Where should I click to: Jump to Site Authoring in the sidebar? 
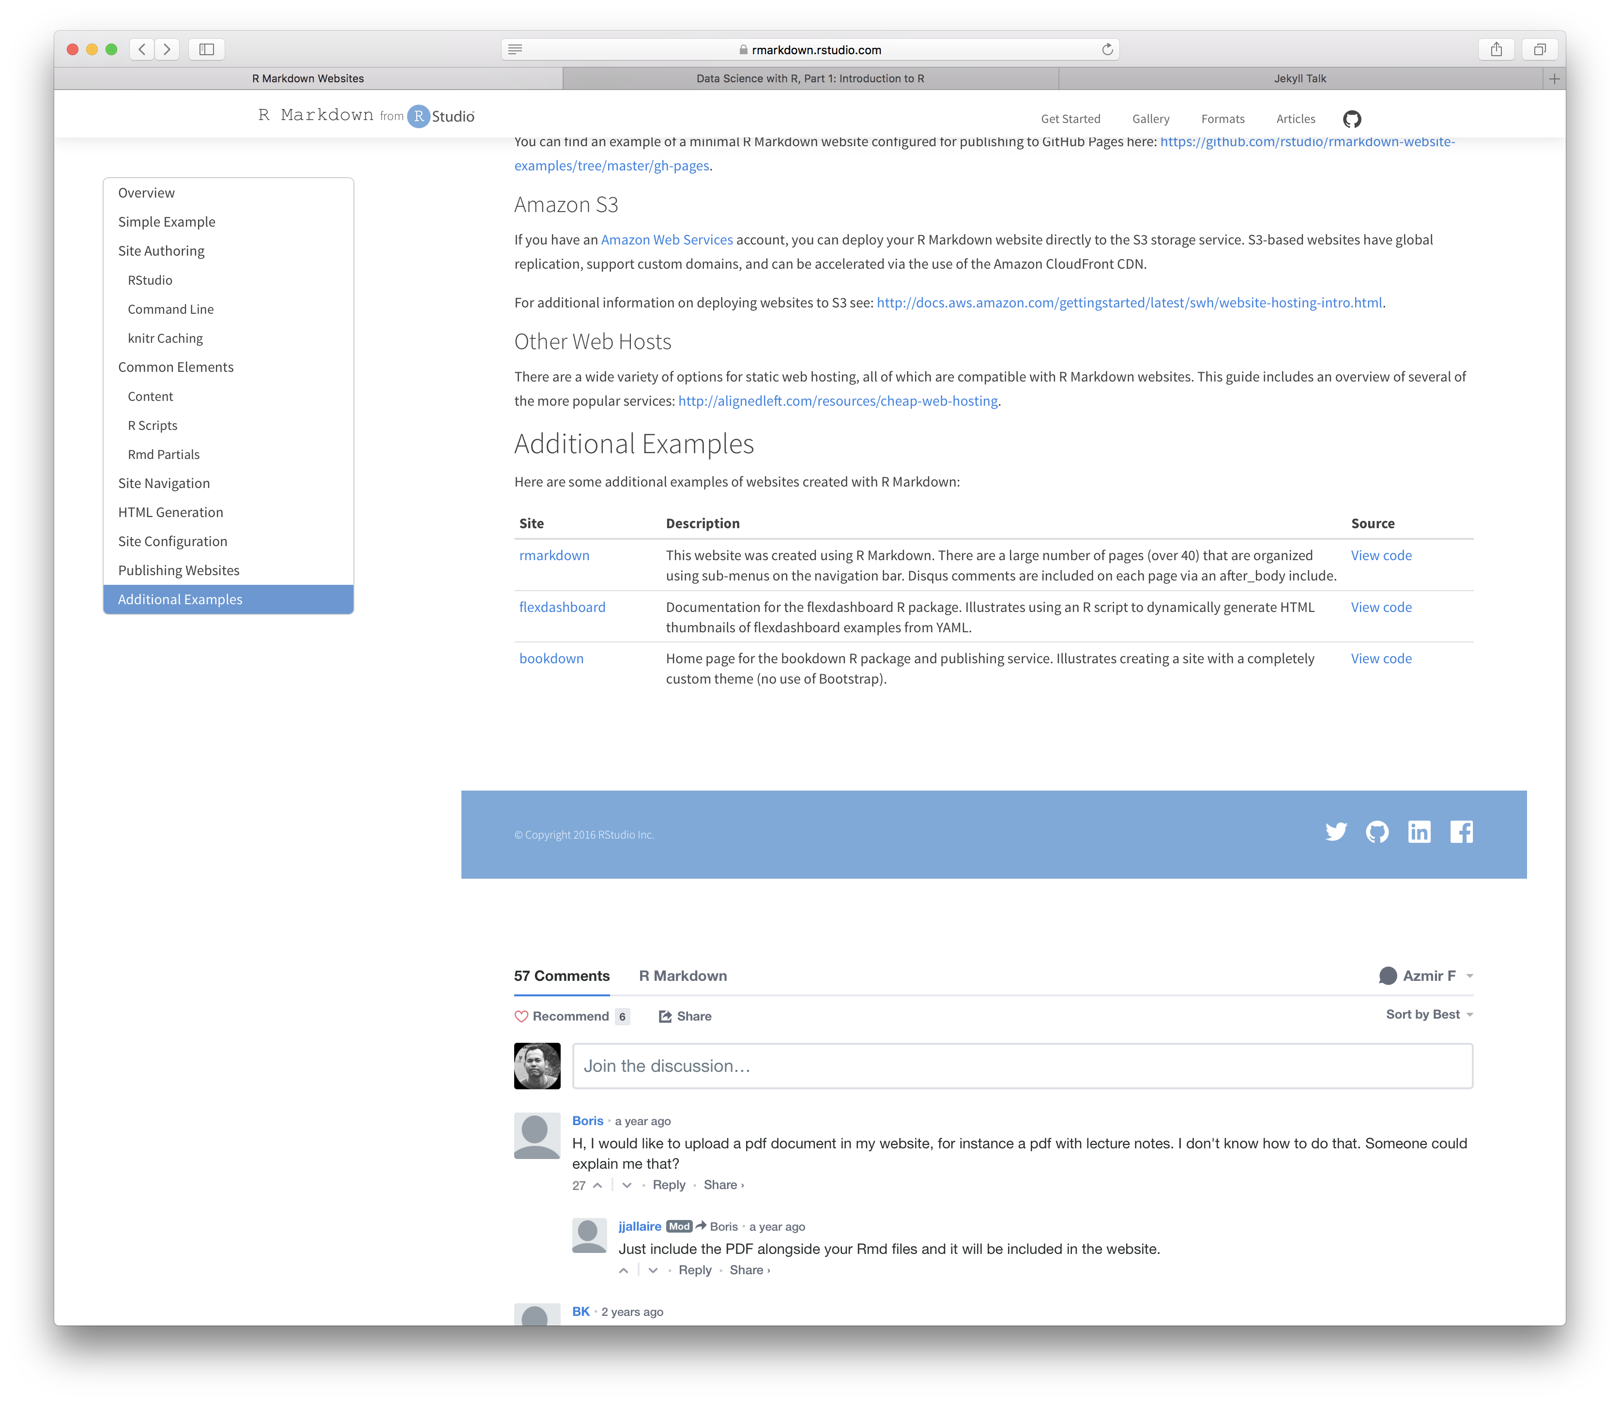tap(228, 251)
